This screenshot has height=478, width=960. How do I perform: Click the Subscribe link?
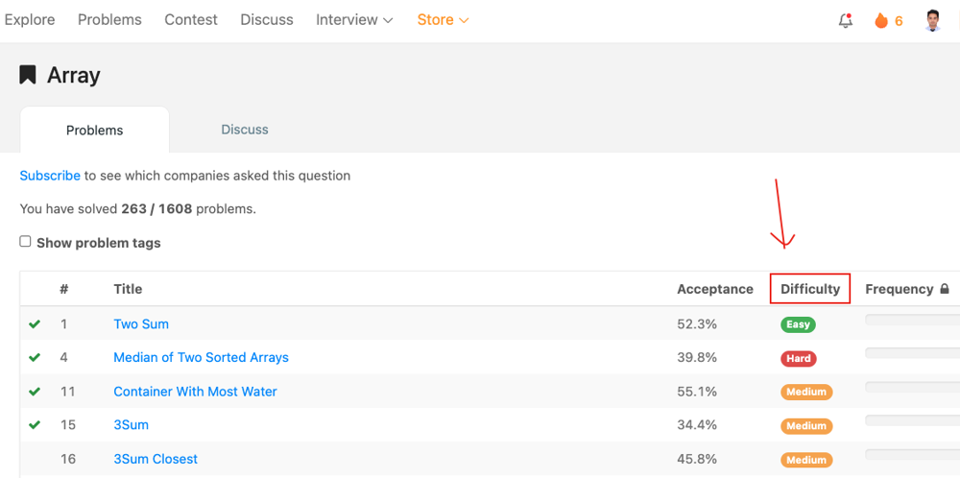pyautogui.click(x=50, y=176)
